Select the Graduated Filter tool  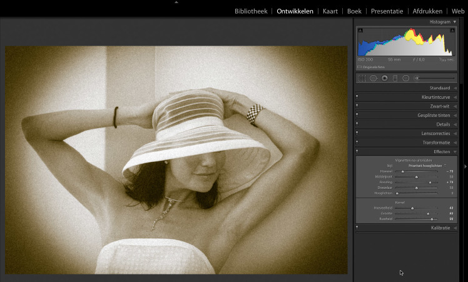coord(395,78)
